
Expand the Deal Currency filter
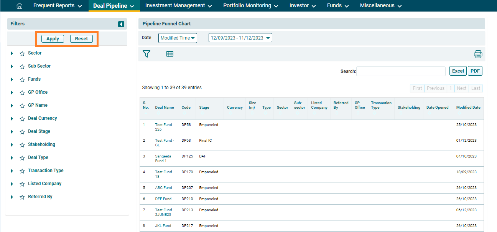[12, 119]
